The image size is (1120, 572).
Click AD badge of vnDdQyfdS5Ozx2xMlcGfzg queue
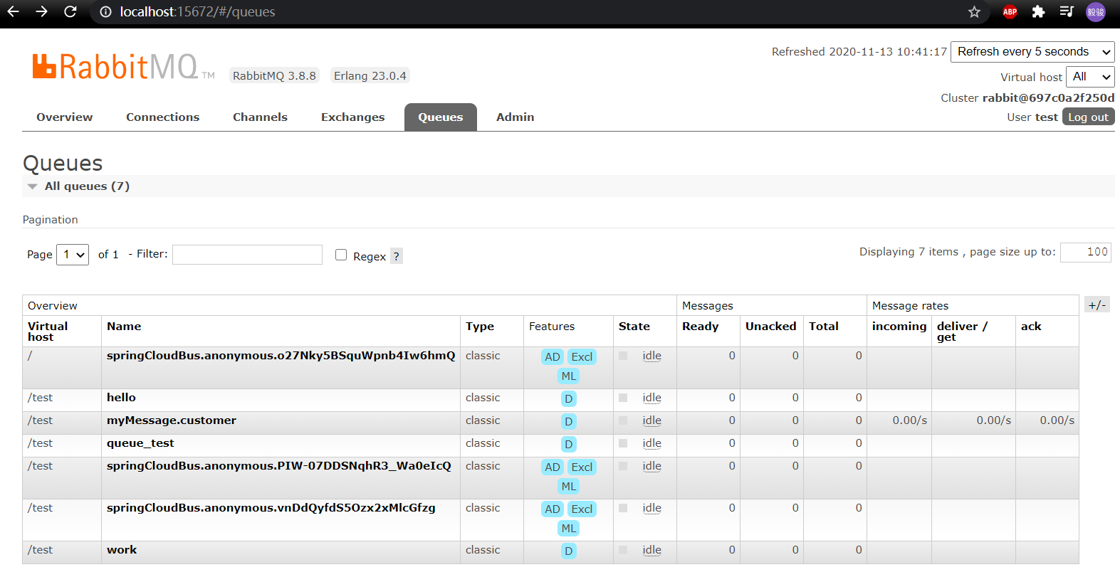coord(553,509)
